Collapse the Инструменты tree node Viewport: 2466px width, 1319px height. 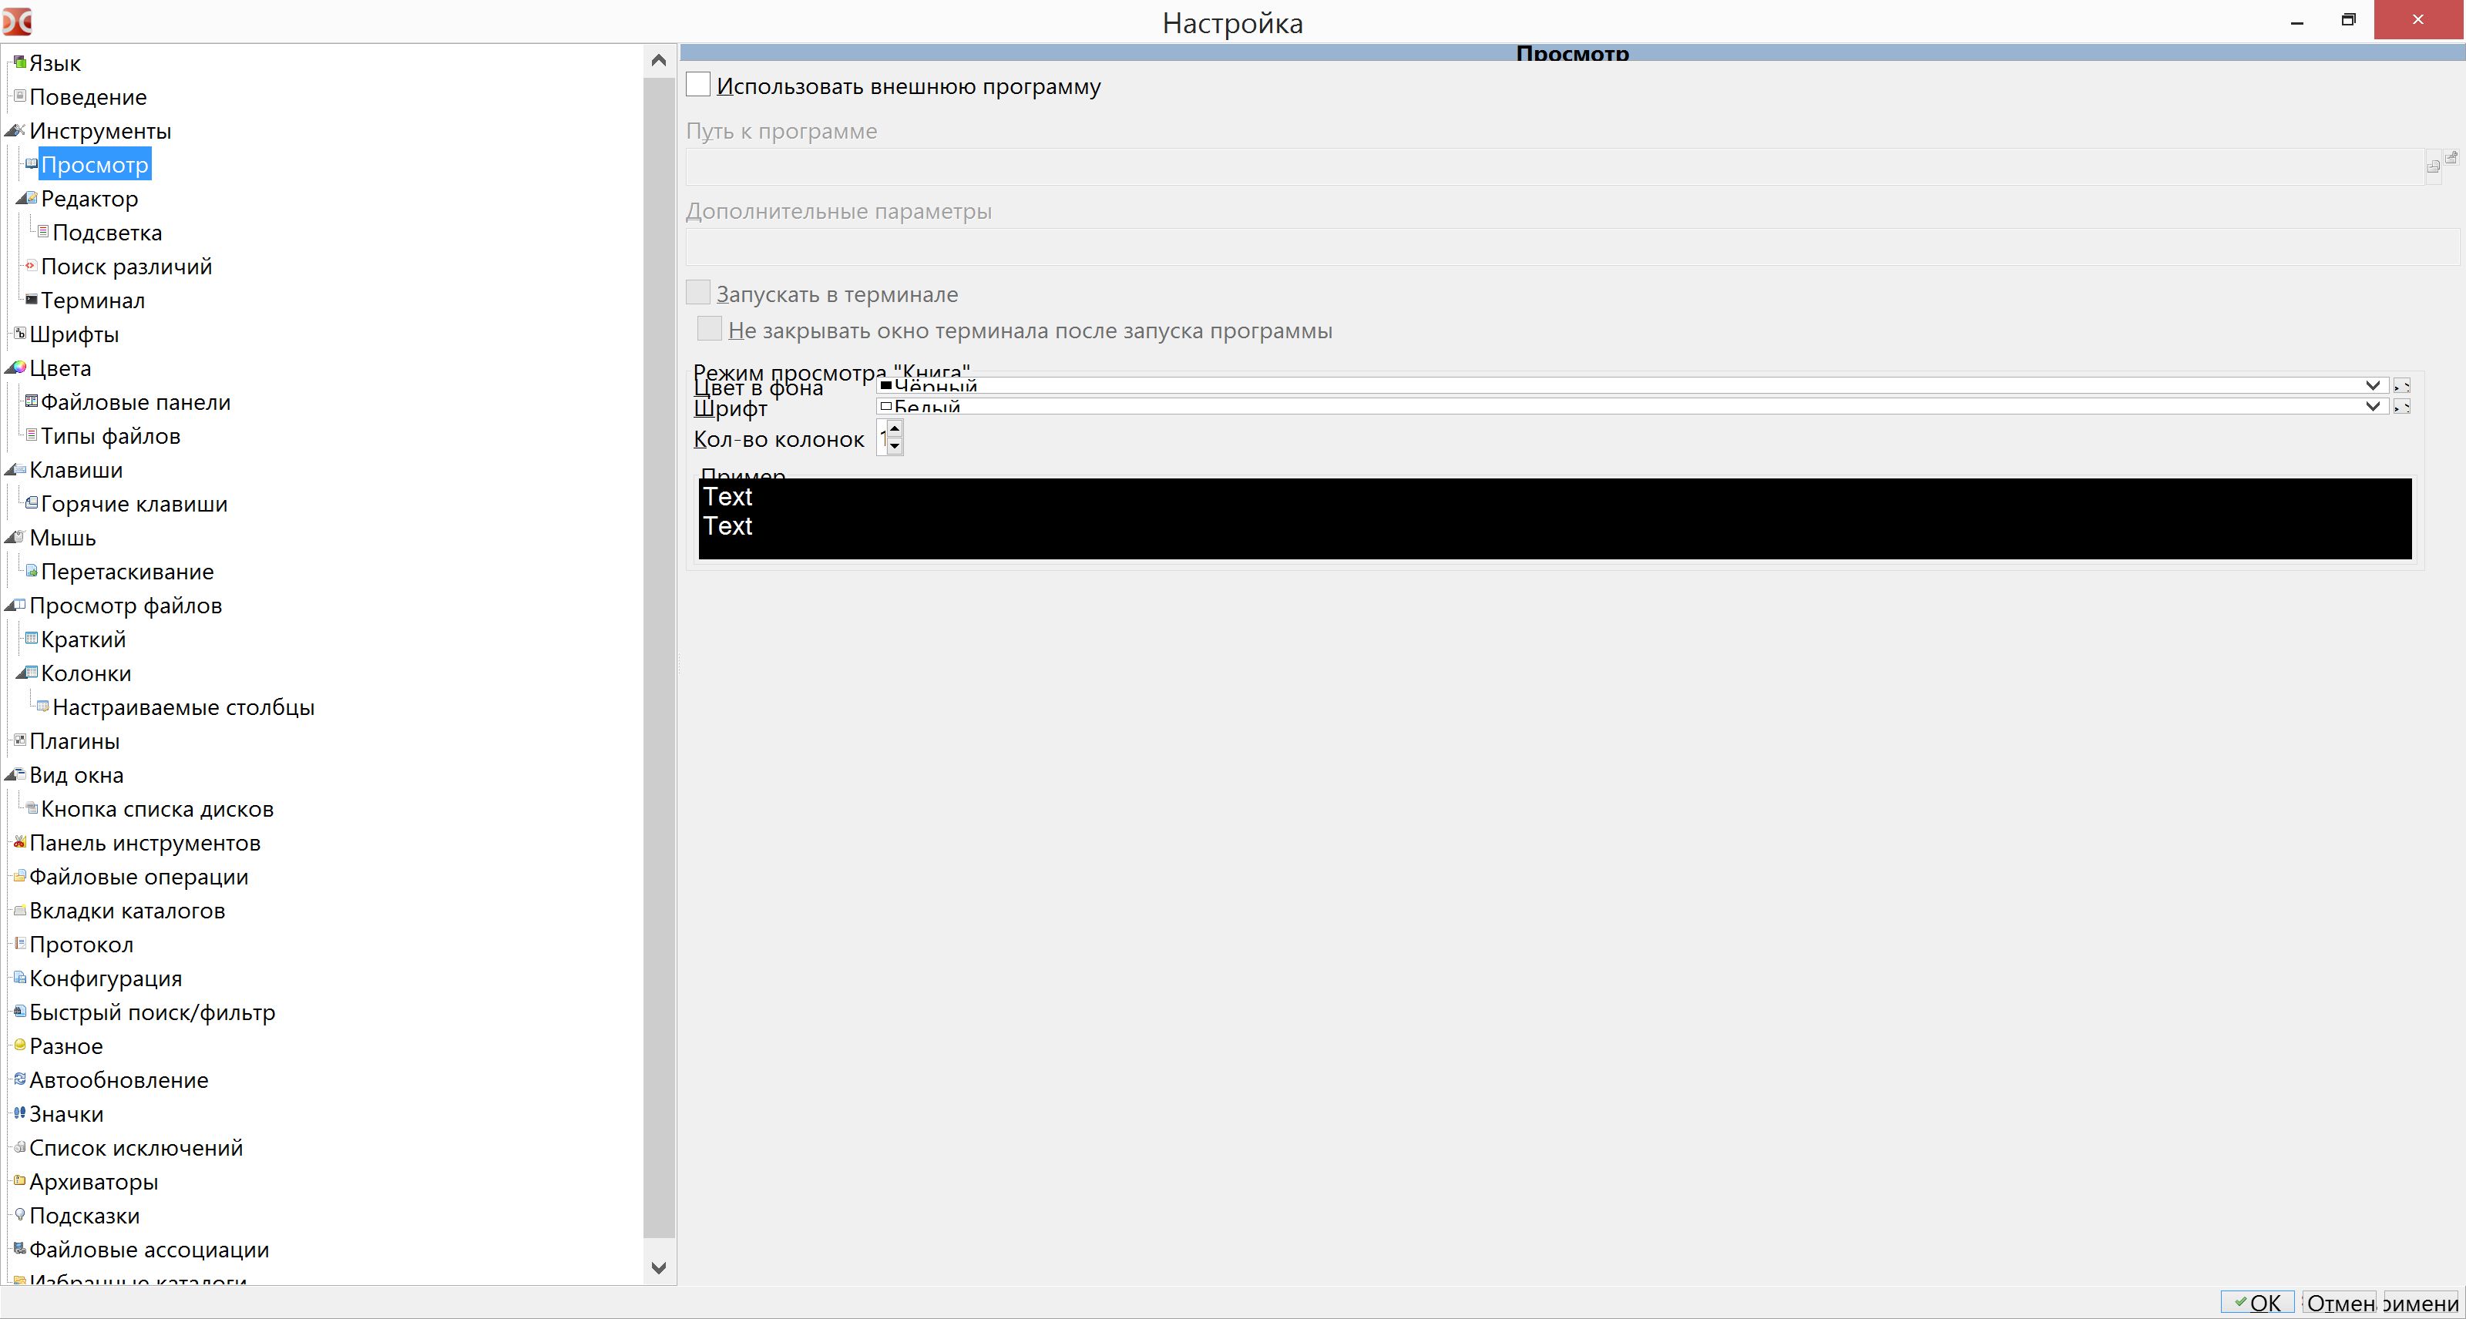[11, 130]
